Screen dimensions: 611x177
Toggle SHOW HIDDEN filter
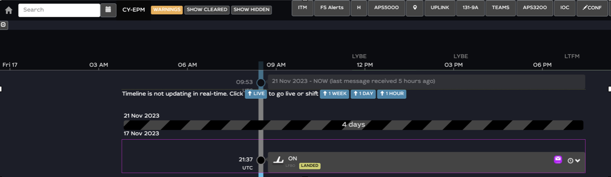click(x=251, y=10)
